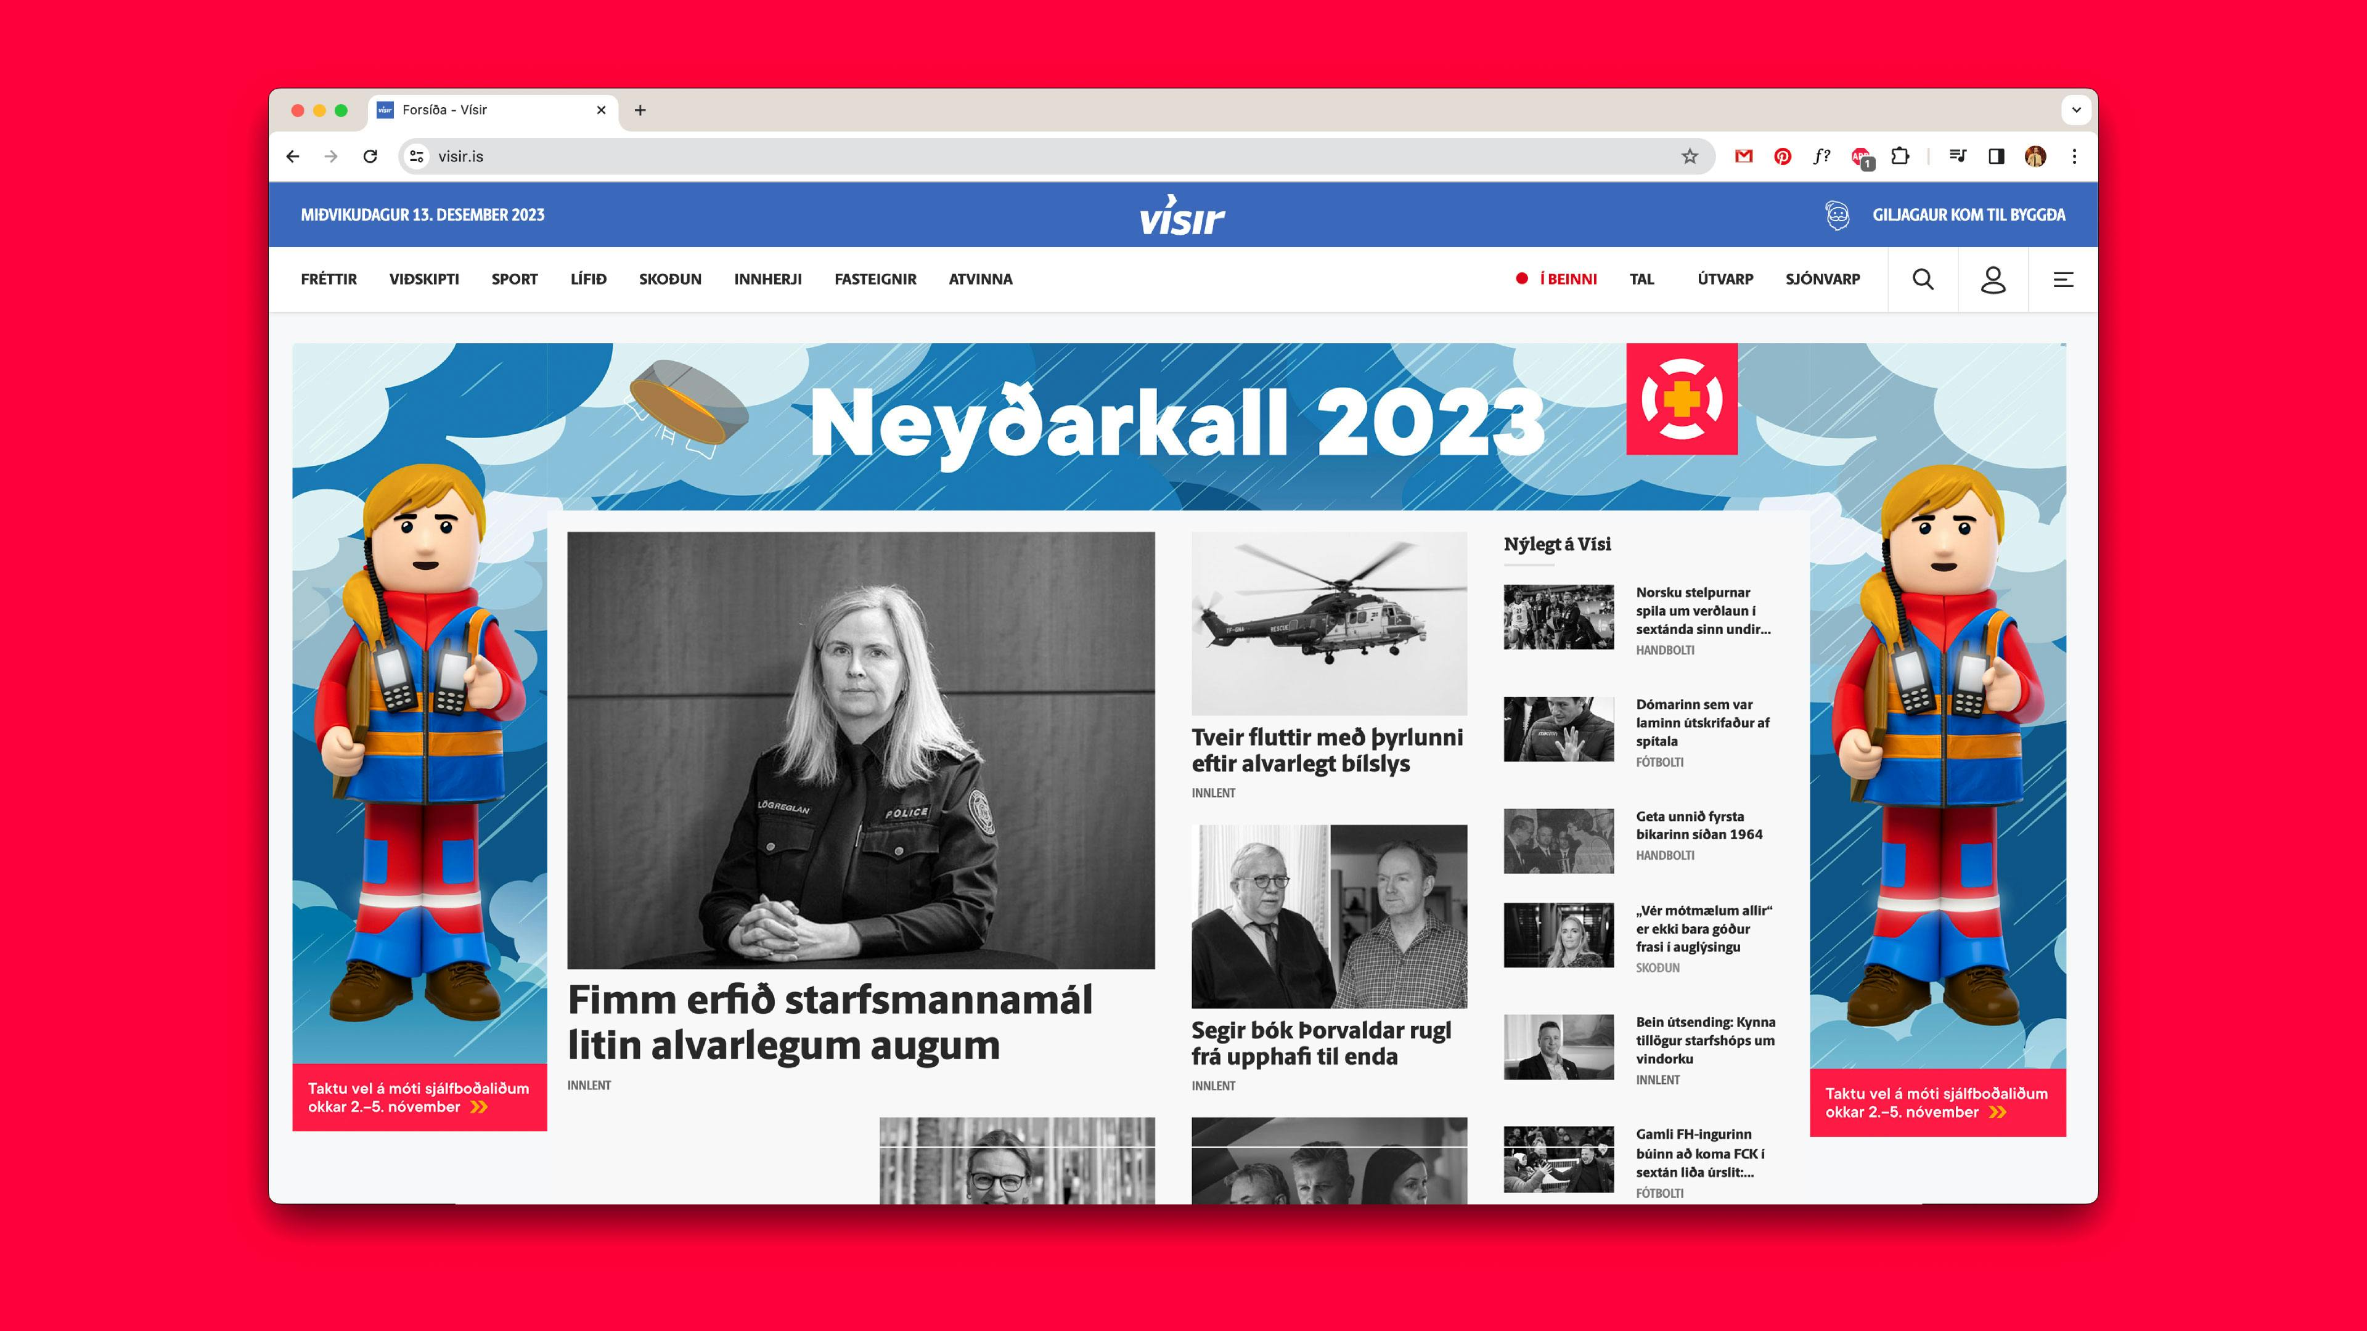This screenshot has height=1331, width=2367.
Task: Click the helicopter article thumbnail
Action: pyautogui.click(x=1329, y=623)
